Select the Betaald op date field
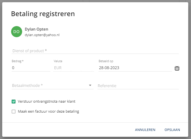This screenshot has height=139, width=191. (135, 68)
